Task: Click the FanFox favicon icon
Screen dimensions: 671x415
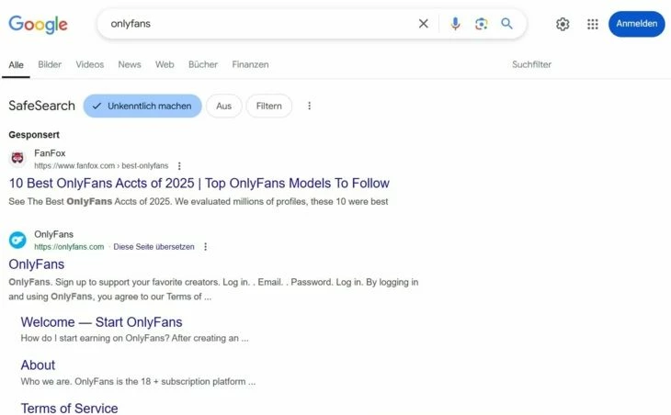Action: 17,158
